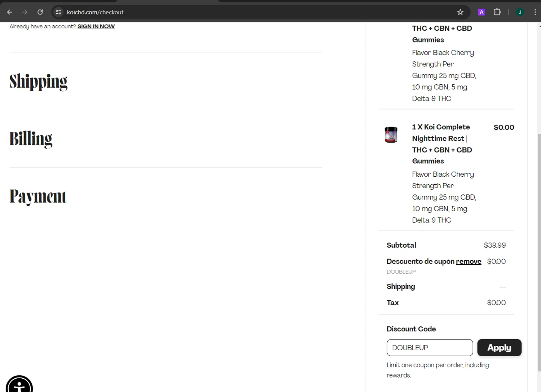The width and height of the screenshot is (541, 392).
Task: Open the Shipping section heading
Action: 38,82
